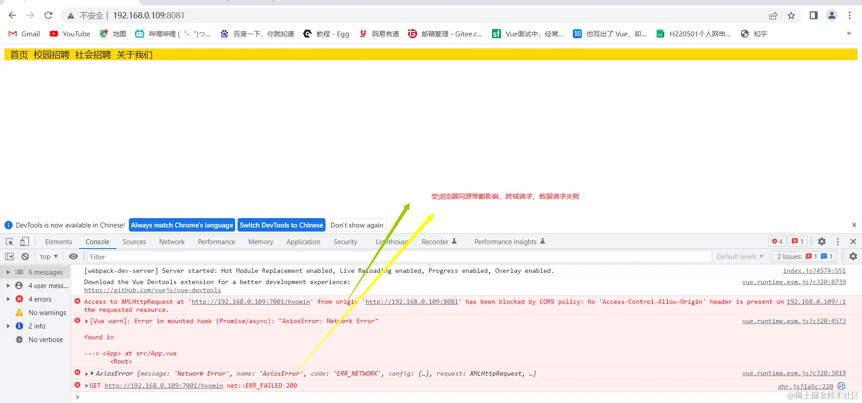Activate the inspect element picker
Viewport: 862px width, 403px height.
pyautogui.click(x=9, y=241)
